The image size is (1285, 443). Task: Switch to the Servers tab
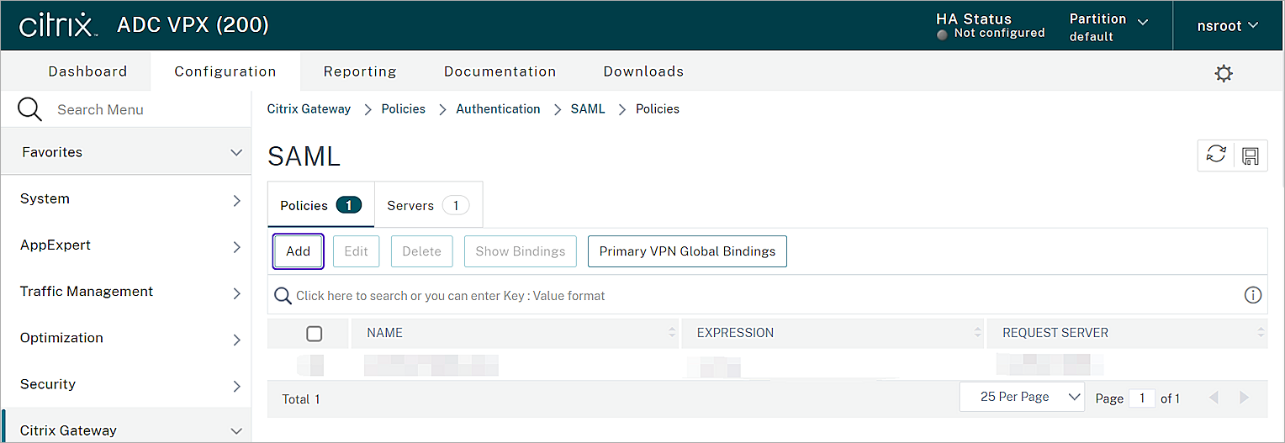[428, 205]
